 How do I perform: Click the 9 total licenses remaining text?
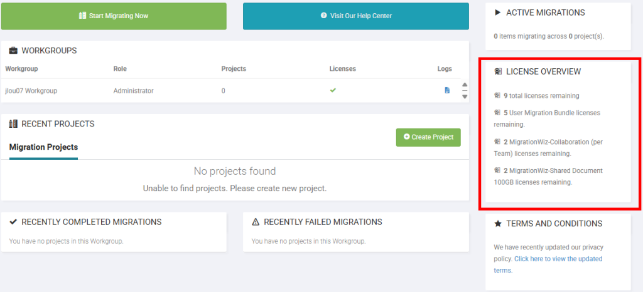click(x=541, y=96)
